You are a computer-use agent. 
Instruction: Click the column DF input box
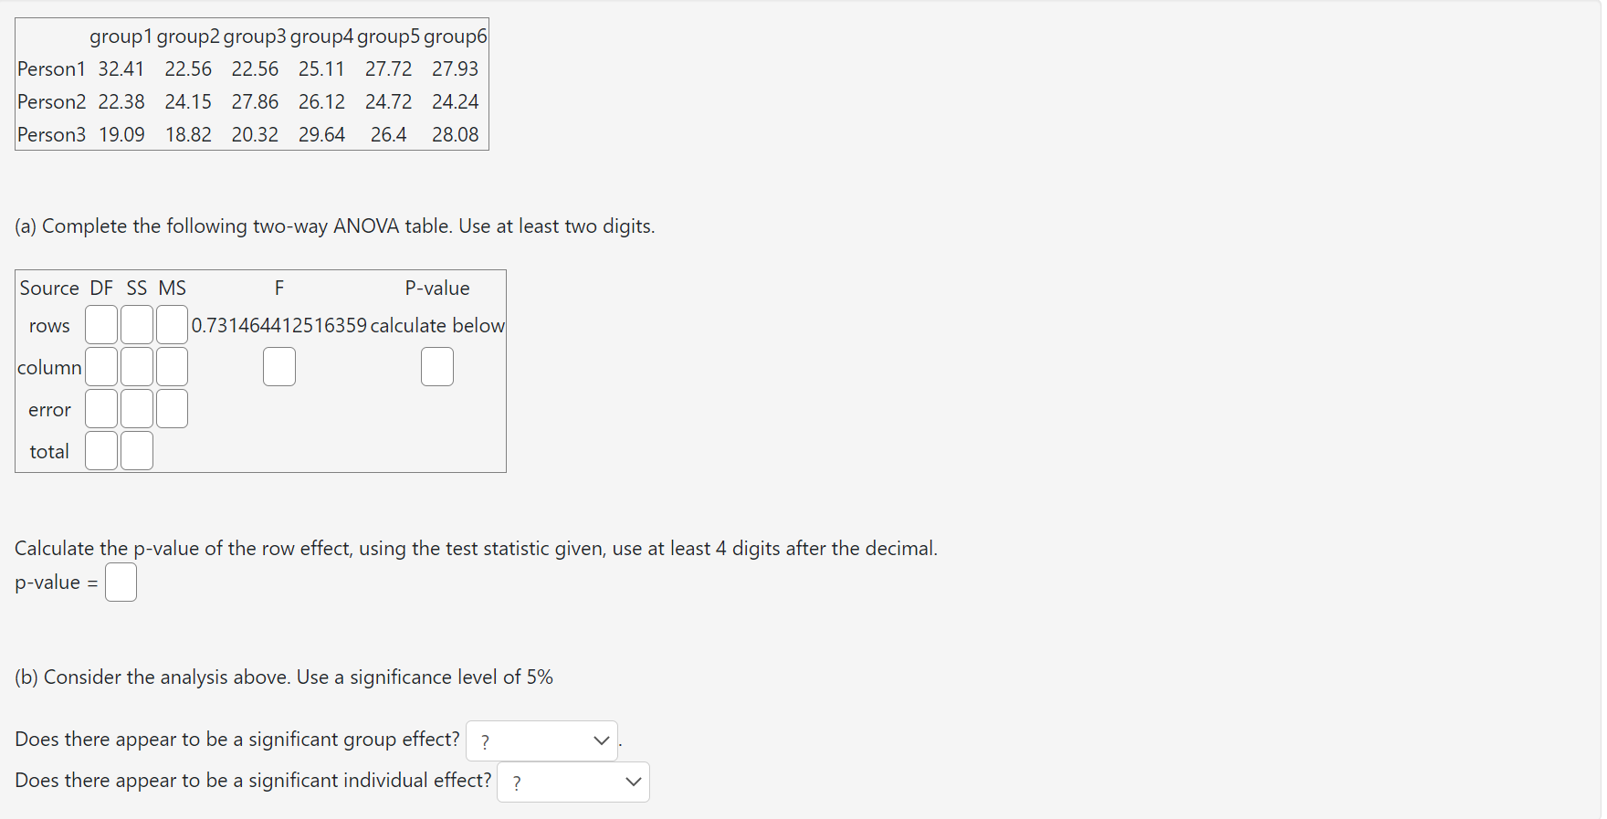[100, 366]
